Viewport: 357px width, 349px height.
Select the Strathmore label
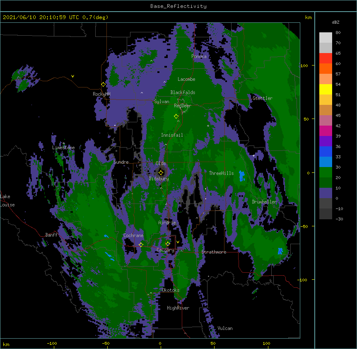point(214,252)
